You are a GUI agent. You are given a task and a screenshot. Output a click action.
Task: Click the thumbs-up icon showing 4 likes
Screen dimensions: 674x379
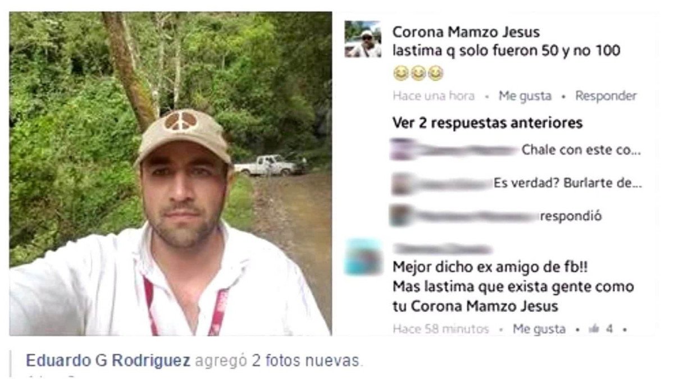(x=593, y=329)
